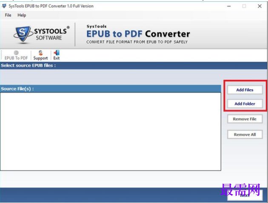The height and width of the screenshot is (203, 268).
Task: Open the Support toolbar icon
Action: point(40,55)
